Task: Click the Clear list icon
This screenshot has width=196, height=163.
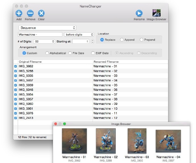Action: coord(41,13)
